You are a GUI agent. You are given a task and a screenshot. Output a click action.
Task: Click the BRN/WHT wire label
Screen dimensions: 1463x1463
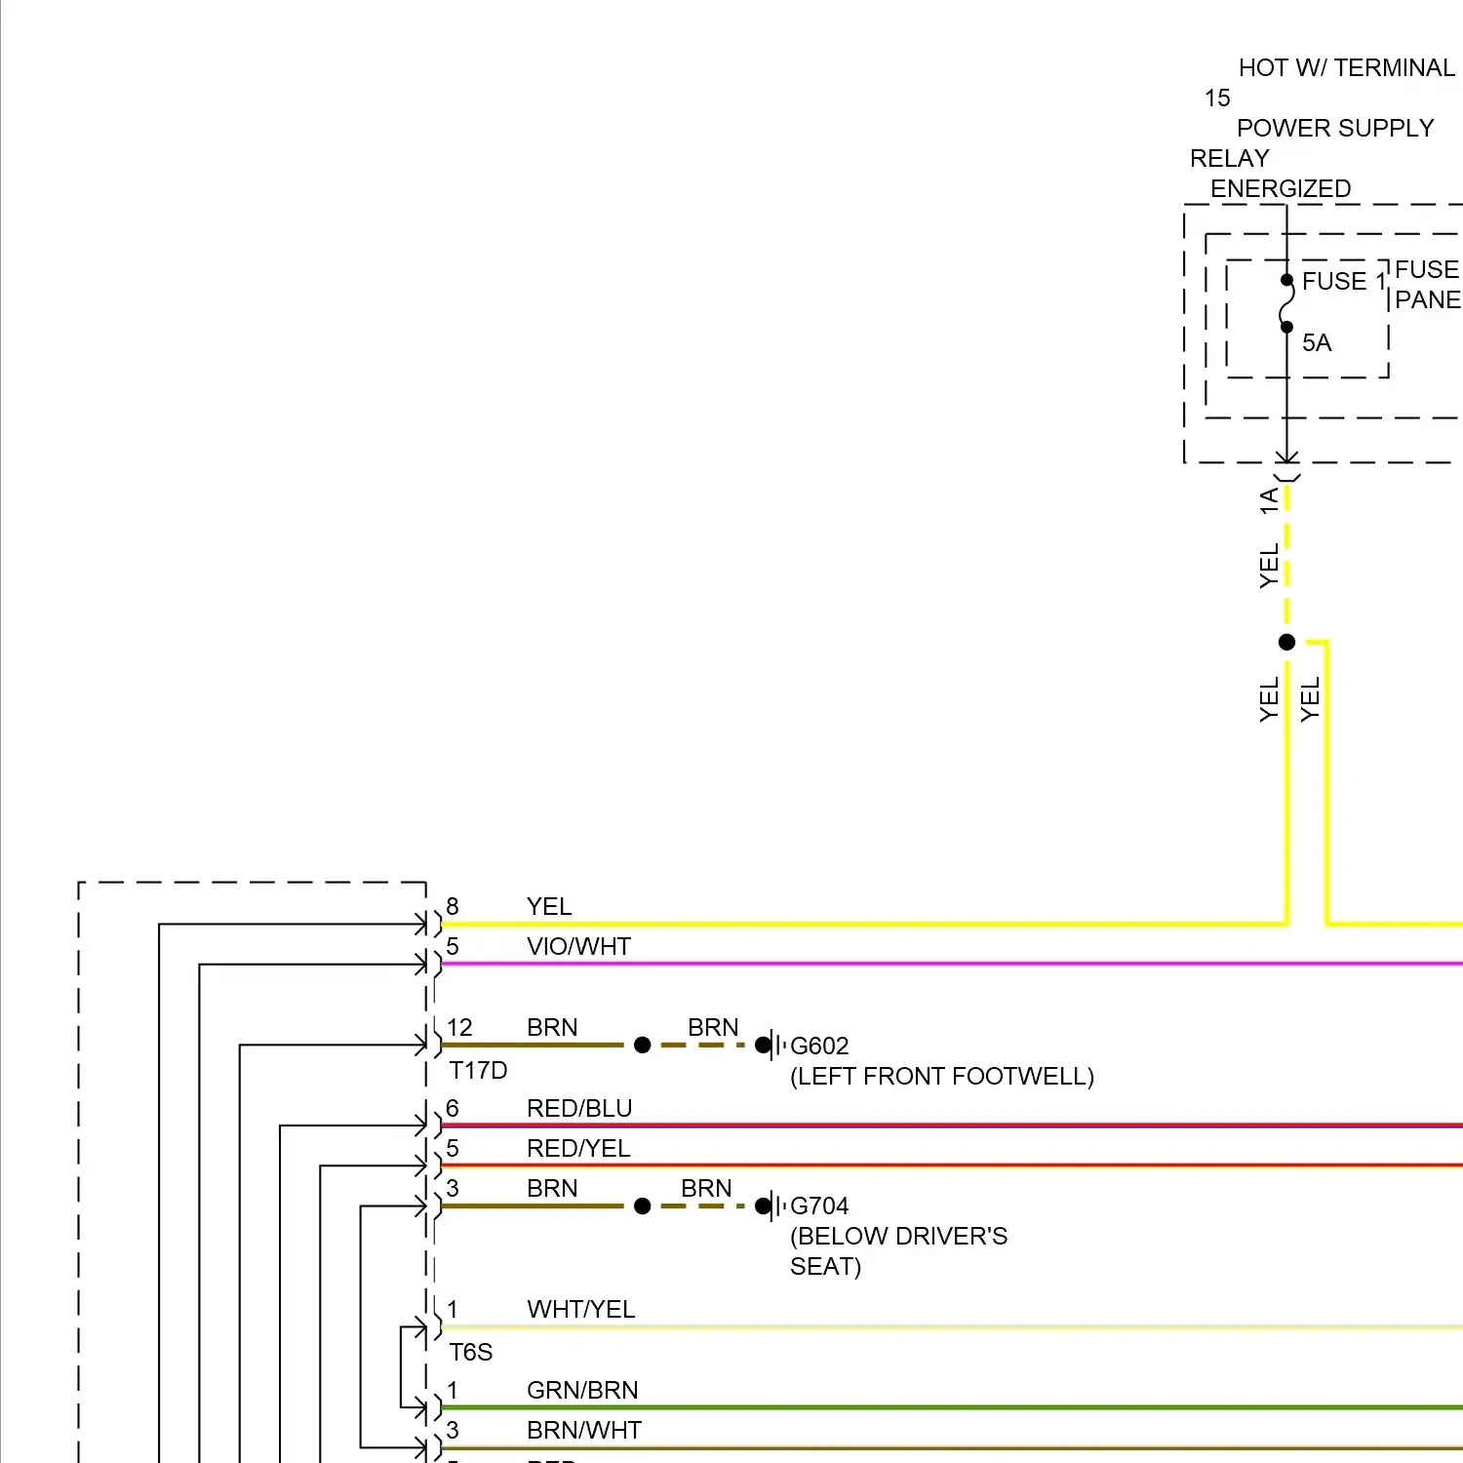pyautogui.click(x=584, y=1430)
